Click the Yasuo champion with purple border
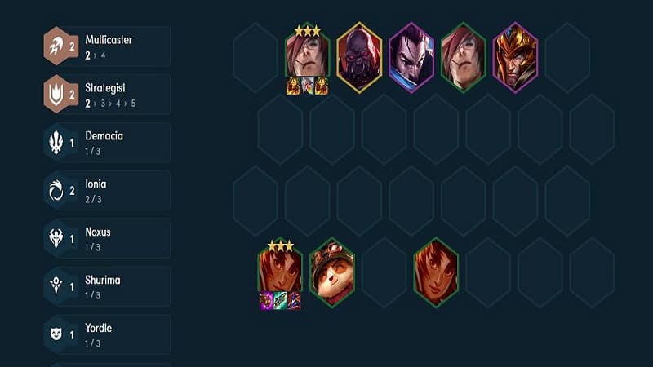 [411, 57]
